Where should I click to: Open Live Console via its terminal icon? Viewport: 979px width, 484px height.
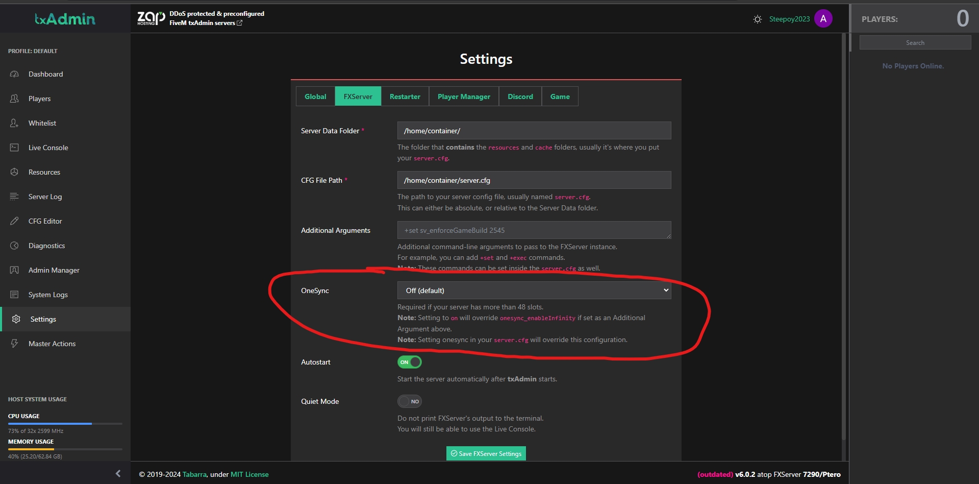(14, 148)
